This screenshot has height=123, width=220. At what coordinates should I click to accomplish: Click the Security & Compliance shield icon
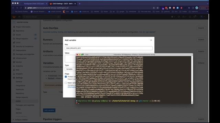point(14,46)
